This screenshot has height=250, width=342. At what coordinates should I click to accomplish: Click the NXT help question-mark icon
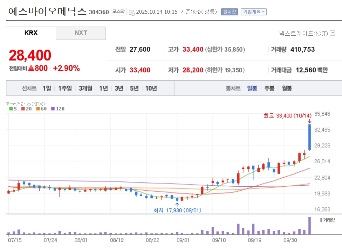point(333,33)
